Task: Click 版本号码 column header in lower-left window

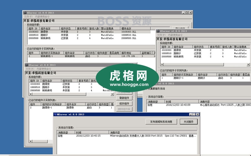Action: pyautogui.click(x=83, y=81)
